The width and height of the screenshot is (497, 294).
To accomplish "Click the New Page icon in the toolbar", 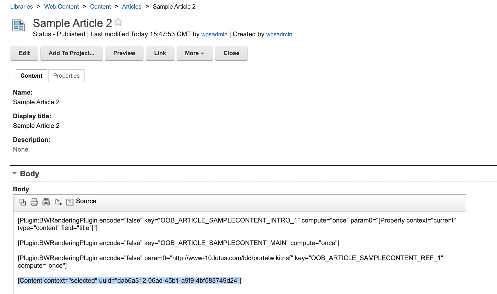I will (x=58, y=202).
